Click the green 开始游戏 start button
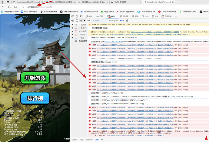The width and height of the screenshot is (209, 142). pyautogui.click(x=35, y=78)
